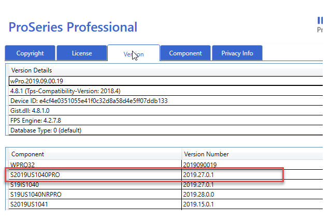
Task: Select the WPRO32 component row
Action: [x=24, y=165]
